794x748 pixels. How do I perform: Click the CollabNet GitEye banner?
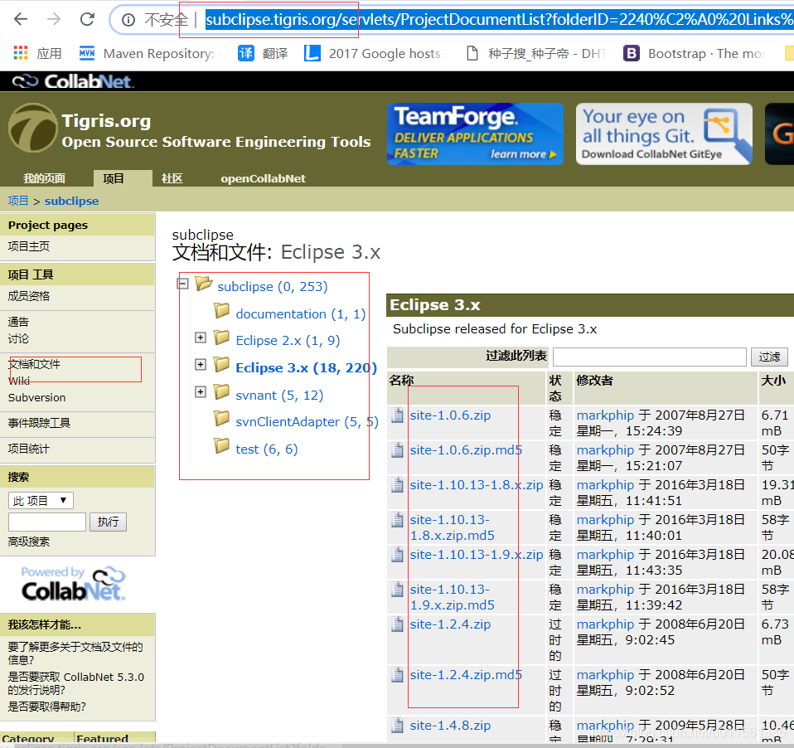click(664, 134)
